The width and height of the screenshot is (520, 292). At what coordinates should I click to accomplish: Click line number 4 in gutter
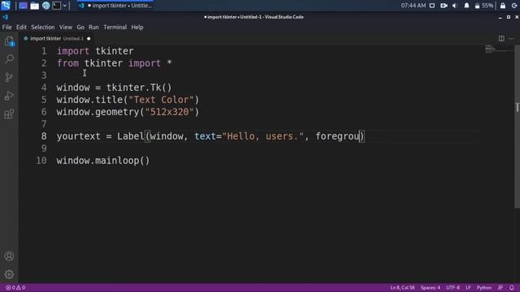[x=44, y=88]
